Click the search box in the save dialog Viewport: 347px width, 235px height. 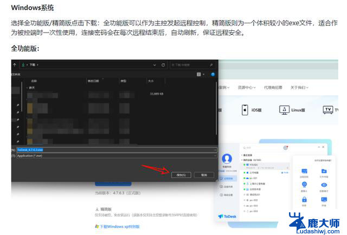pos(192,65)
